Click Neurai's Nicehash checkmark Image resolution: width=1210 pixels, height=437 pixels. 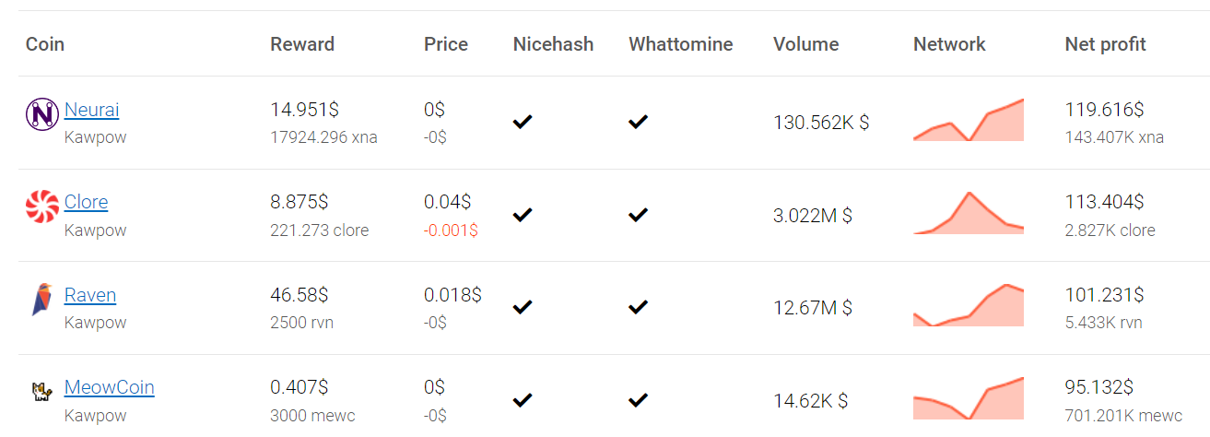(523, 121)
